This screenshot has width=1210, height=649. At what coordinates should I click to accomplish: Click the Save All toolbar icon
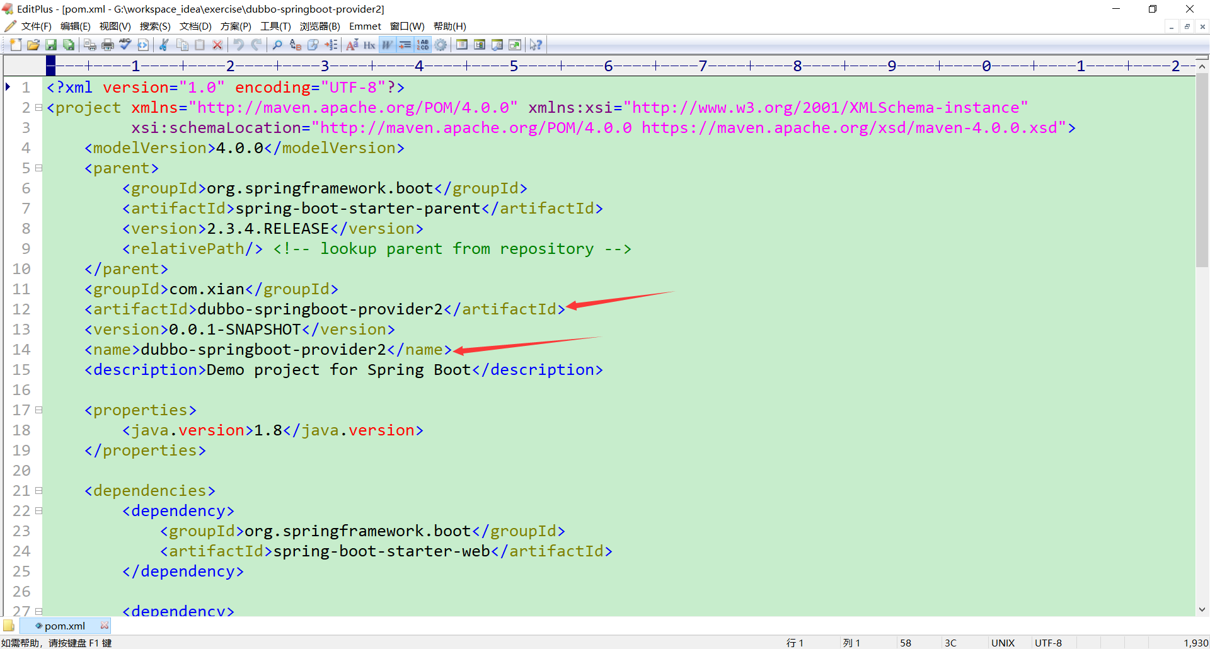[69, 45]
